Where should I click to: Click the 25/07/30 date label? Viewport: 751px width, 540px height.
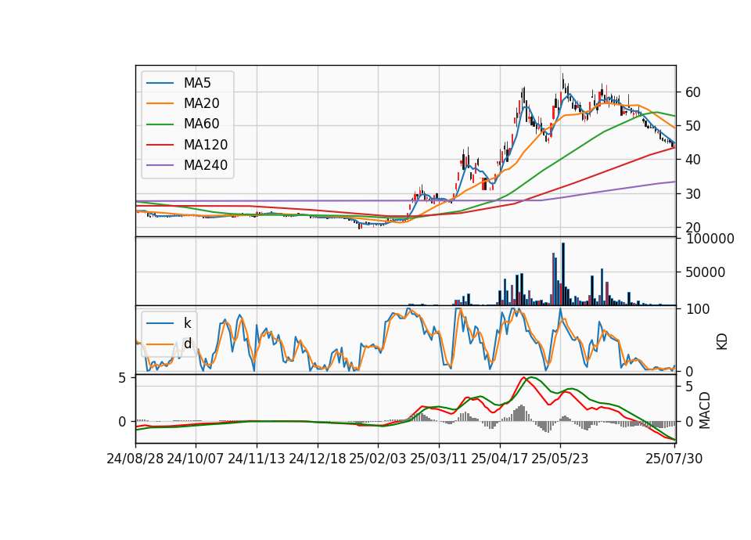[674, 459]
